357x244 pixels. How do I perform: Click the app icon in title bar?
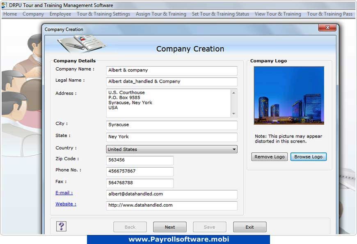click(x=4, y=5)
